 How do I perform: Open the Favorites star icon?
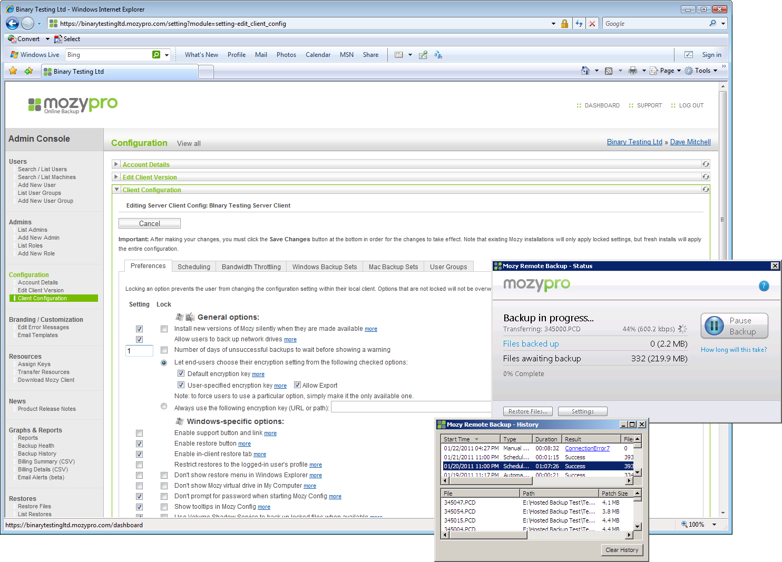13,71
